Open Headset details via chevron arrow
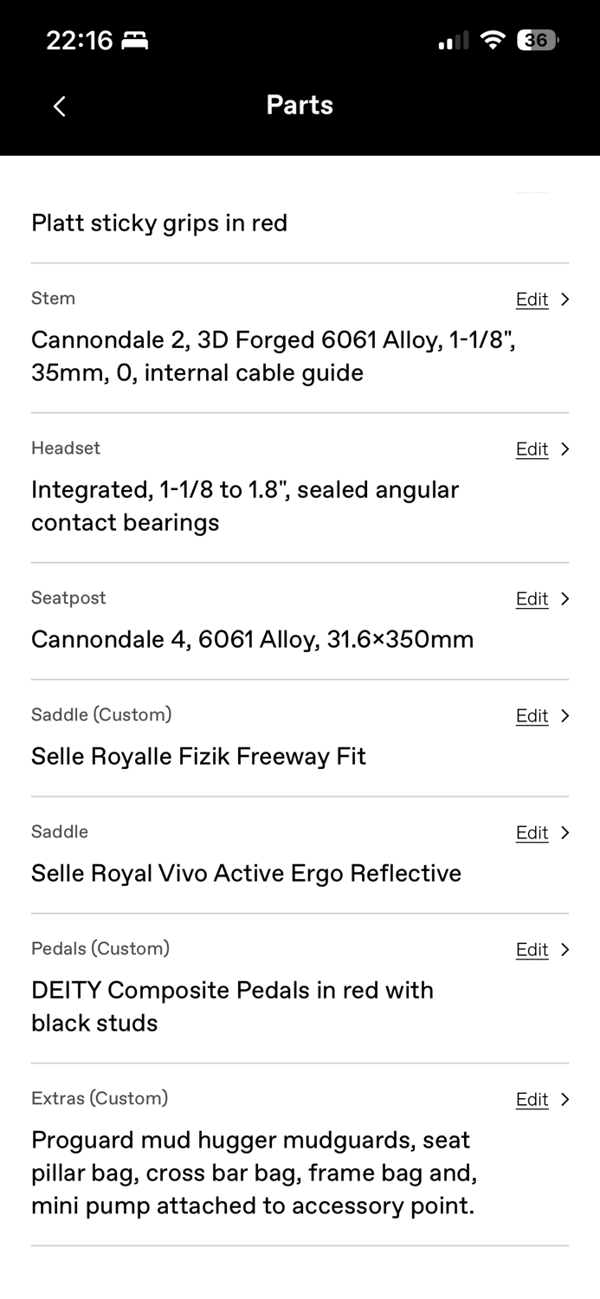This screenshot has width=600, height=1299. (565, 449)
